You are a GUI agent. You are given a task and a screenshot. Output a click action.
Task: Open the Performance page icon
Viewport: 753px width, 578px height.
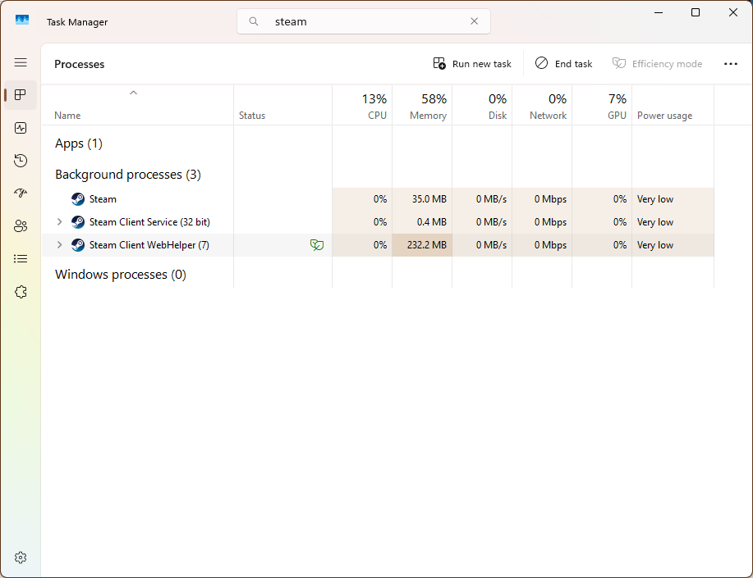[21, 128]
